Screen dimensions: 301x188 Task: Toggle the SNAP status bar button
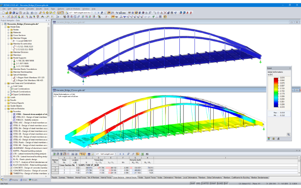(x=193, y=183)
